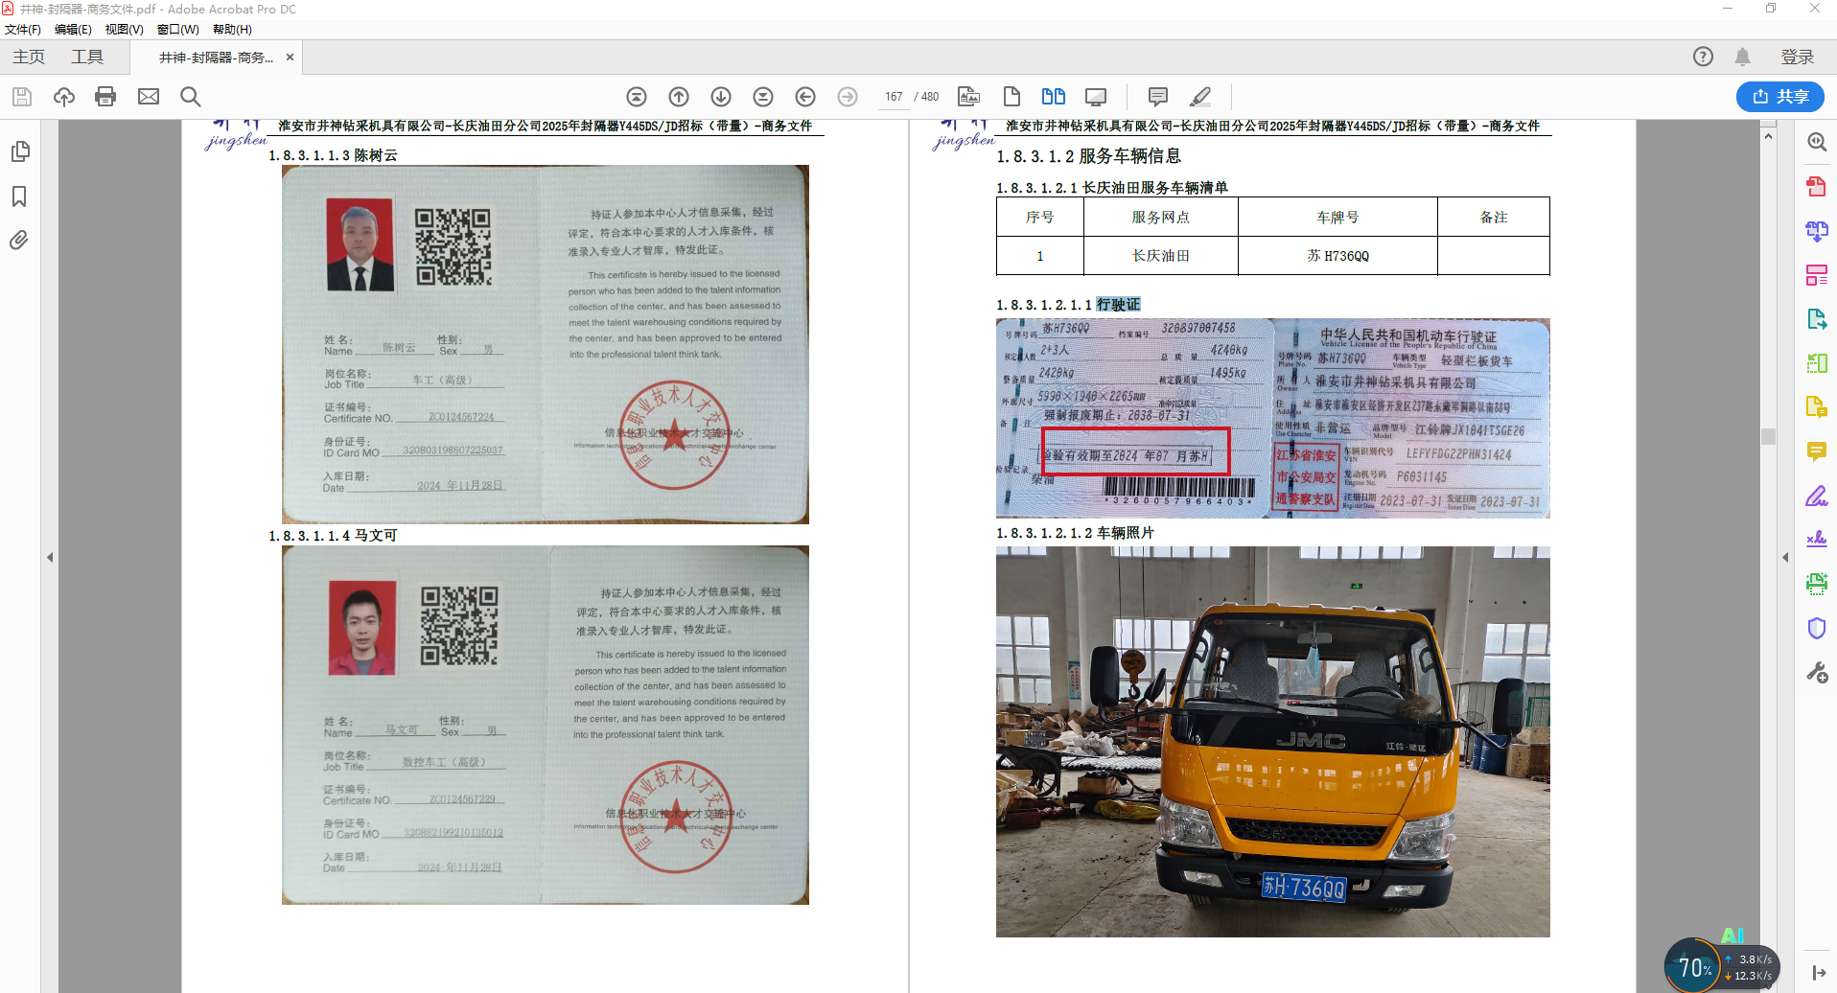This screenshot has width=1837, height=993.
Task: Go back to previous view
Action: coord(805,97)
